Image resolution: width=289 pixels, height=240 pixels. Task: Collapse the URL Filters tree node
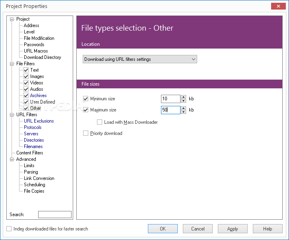click(12, 115)
